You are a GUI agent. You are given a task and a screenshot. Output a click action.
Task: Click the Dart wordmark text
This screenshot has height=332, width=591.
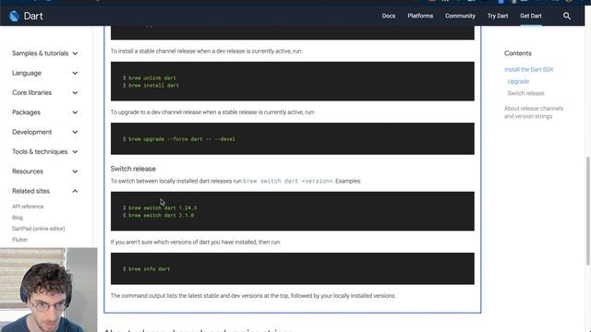[33, 16]
